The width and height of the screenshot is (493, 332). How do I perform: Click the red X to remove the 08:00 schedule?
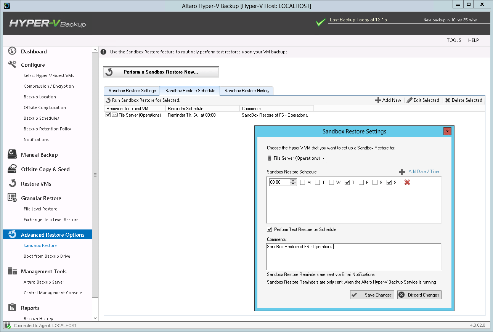click(x=407, y=182)
